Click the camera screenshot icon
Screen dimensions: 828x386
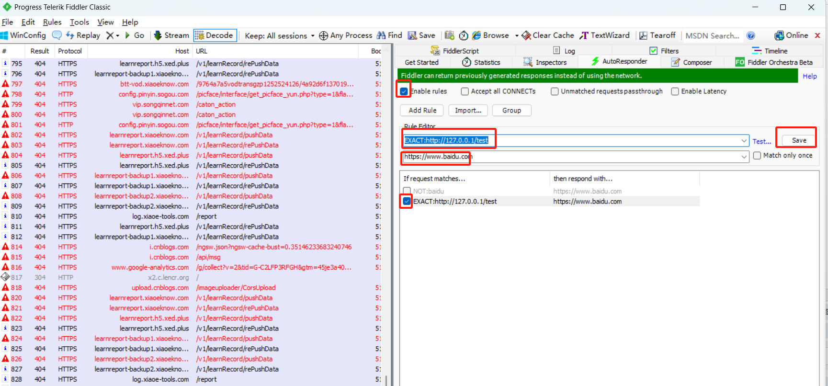[x=449, y=35]
